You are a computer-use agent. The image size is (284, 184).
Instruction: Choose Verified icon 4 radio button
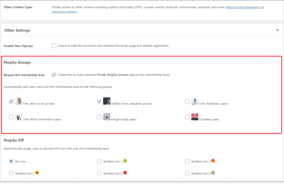99,173
